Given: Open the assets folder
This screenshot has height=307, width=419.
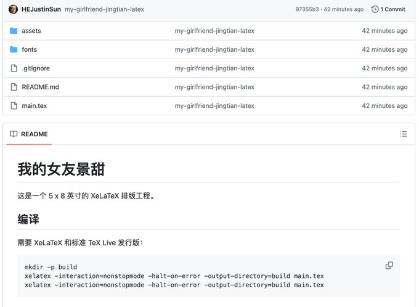Looking at the screenshot, I should (x=31, y=31).
